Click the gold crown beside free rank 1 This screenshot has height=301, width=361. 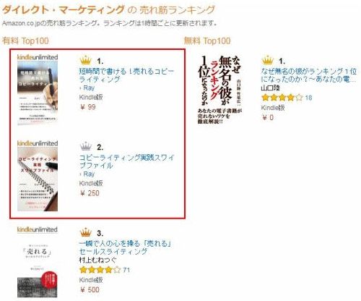(268, 60)
